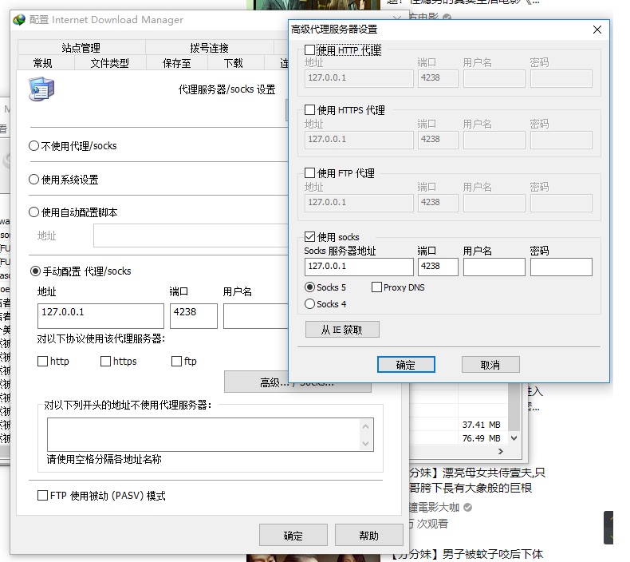Open the 拨号连接 tab
Image resolution: width=630 pixels, height=562 pixels.
pyautogui.click(x=209, y=48)
